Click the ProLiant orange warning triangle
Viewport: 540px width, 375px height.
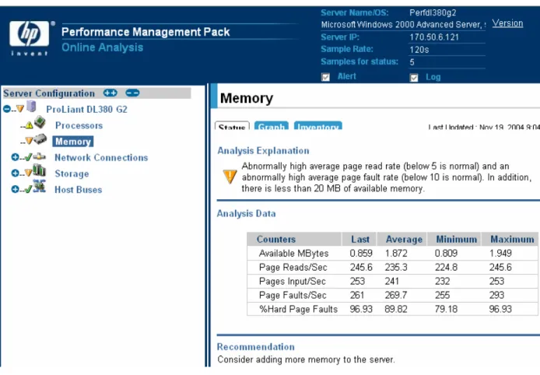[20, 109]
